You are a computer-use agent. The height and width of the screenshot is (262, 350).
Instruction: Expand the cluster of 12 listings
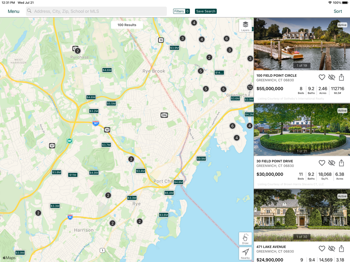point(250,87)
